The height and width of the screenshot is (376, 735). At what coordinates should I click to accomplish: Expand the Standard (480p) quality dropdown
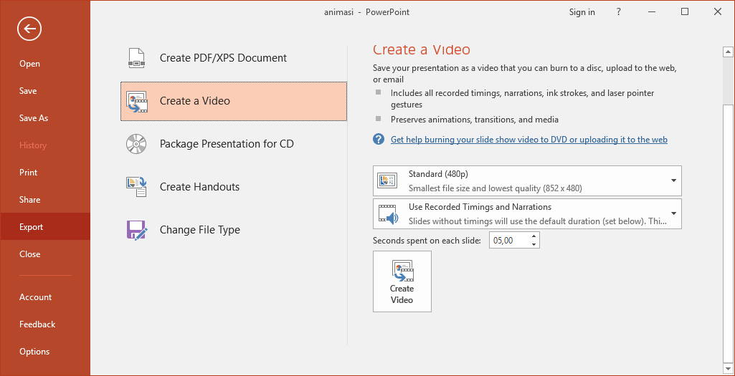pos(673,180)
